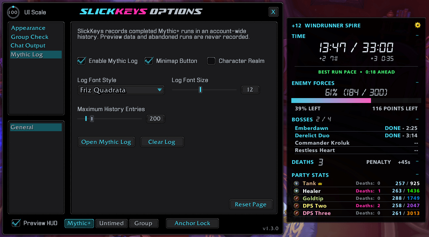
Task: Toggle the Preview HUD checkbox
Action: pos(16,223)
